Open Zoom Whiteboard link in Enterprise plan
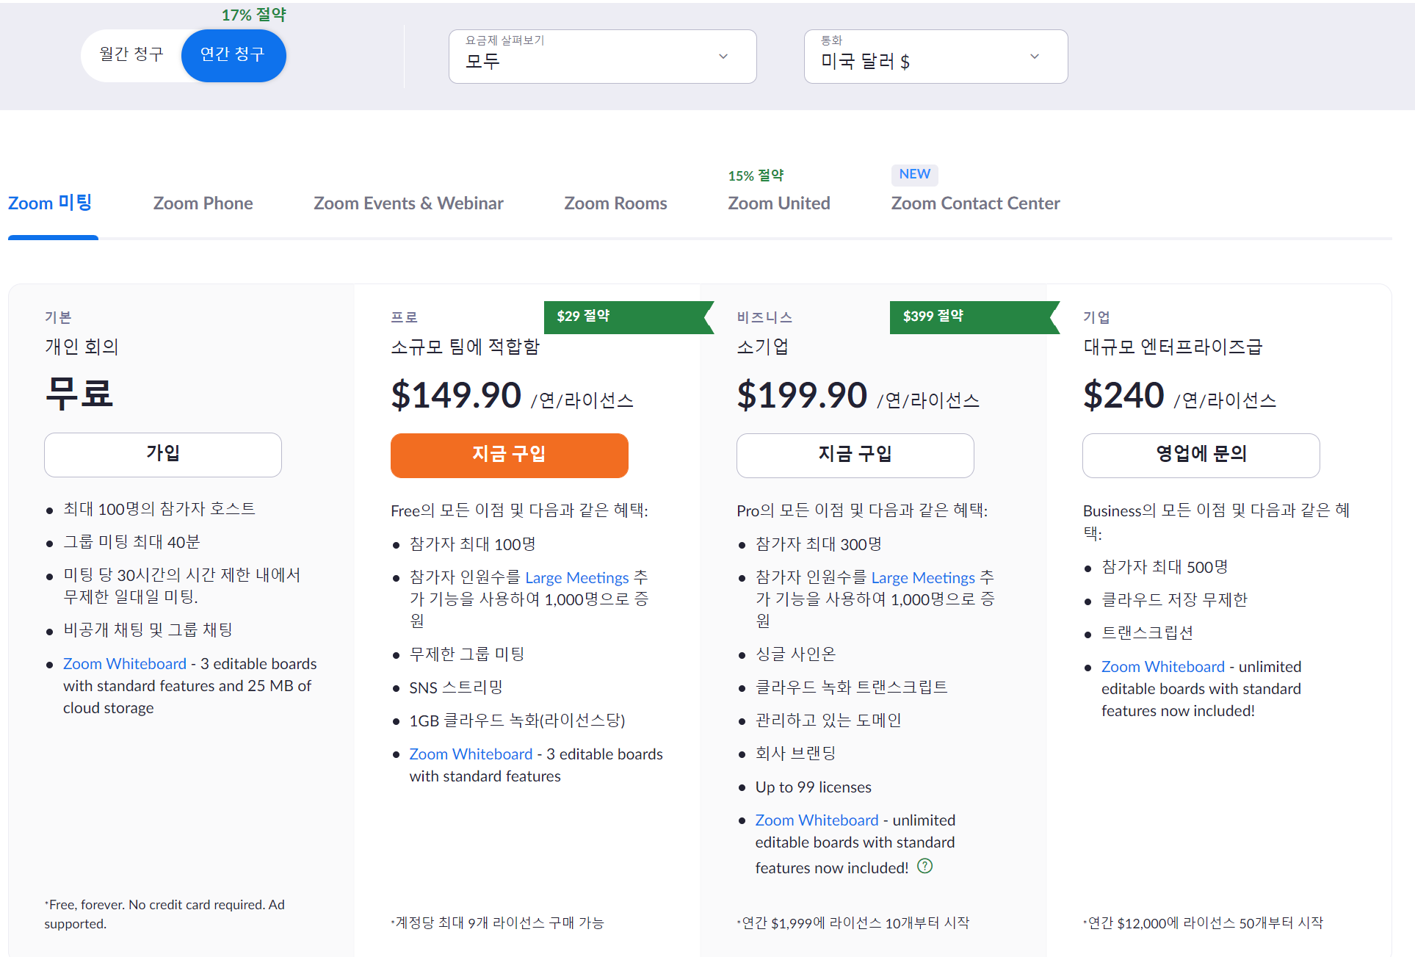The width and height of the screenshot is (1415, 957). (1163, 667)
